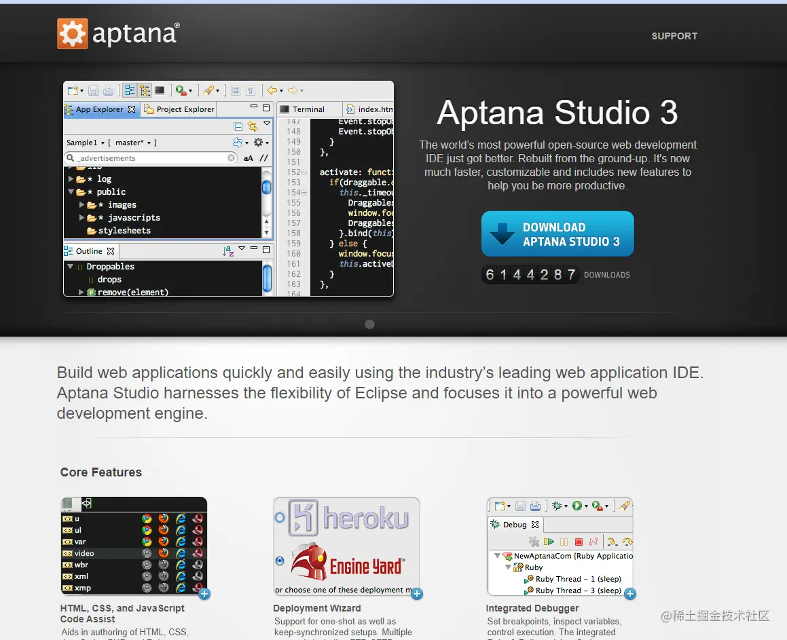Select the stylesheets folder
This screenshot has width=787, height=640.
(x=119, y=231)
